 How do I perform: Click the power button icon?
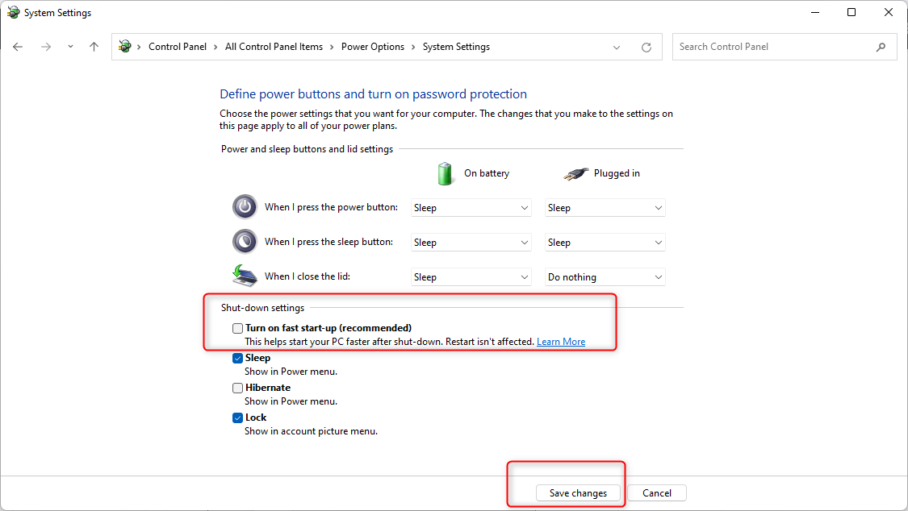(x=245, y=207)
